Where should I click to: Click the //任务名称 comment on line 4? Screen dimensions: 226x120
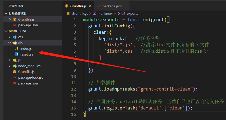coord(147,38)
